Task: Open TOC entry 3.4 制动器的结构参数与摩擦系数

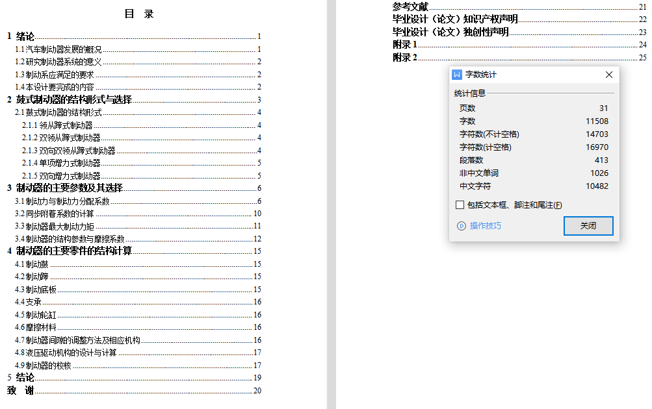Action: pyautogui.click(x=138, y=239)
